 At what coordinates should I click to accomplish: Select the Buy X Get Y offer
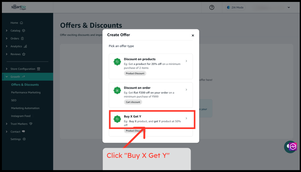tap(151, 124)
